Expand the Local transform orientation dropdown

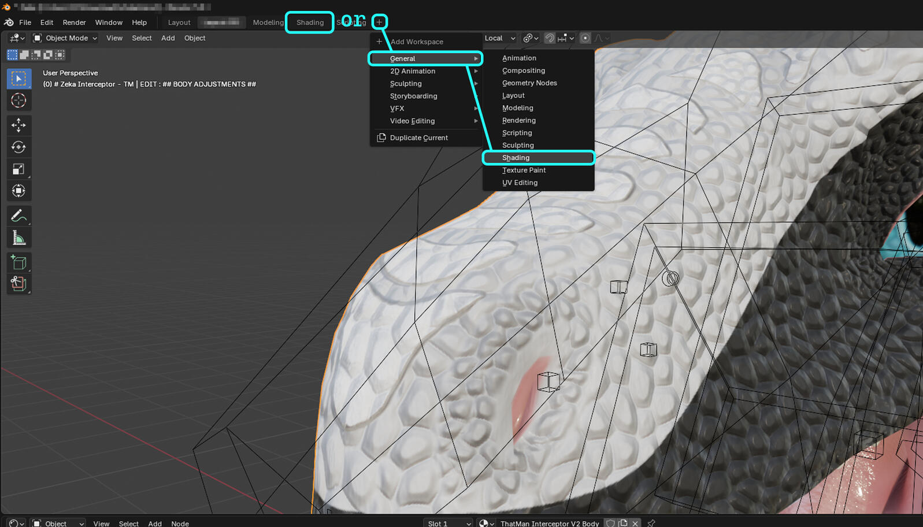[500, 38]
